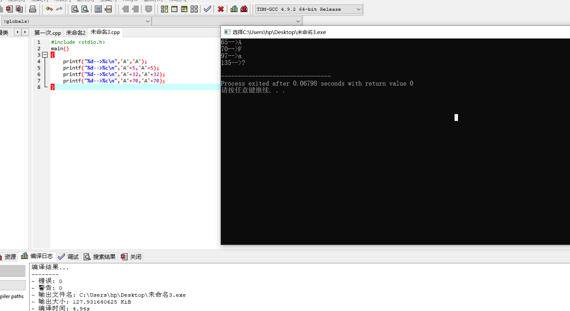This screenshot has height=311, width=570.
Task: Click line number 4 in the gutter
Action: (x=39, y=62)
